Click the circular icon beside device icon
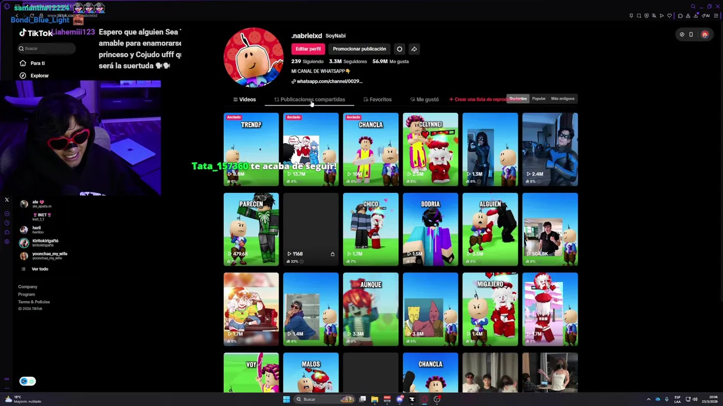The height and width of the screenshot is (406, 723). (x=682, y=34)
